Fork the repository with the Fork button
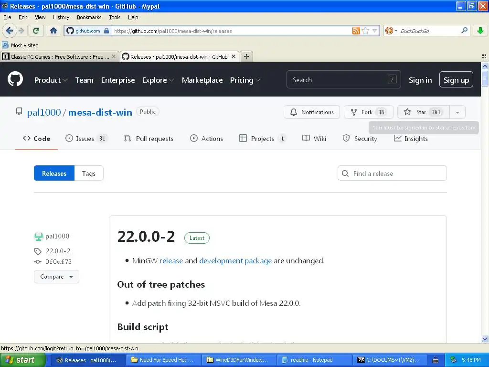This screenshot has height=367, width=489. (368, 112)
